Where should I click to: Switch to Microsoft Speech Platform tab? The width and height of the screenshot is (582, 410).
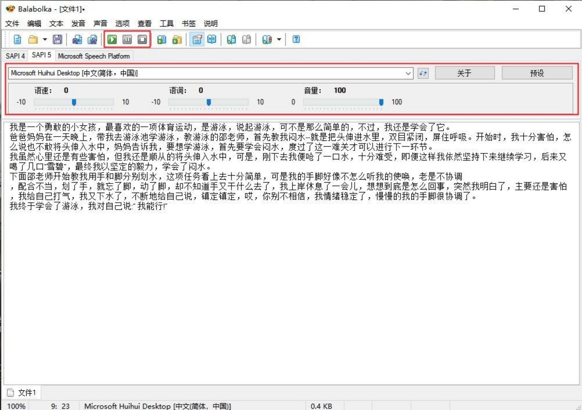(94, 56)
